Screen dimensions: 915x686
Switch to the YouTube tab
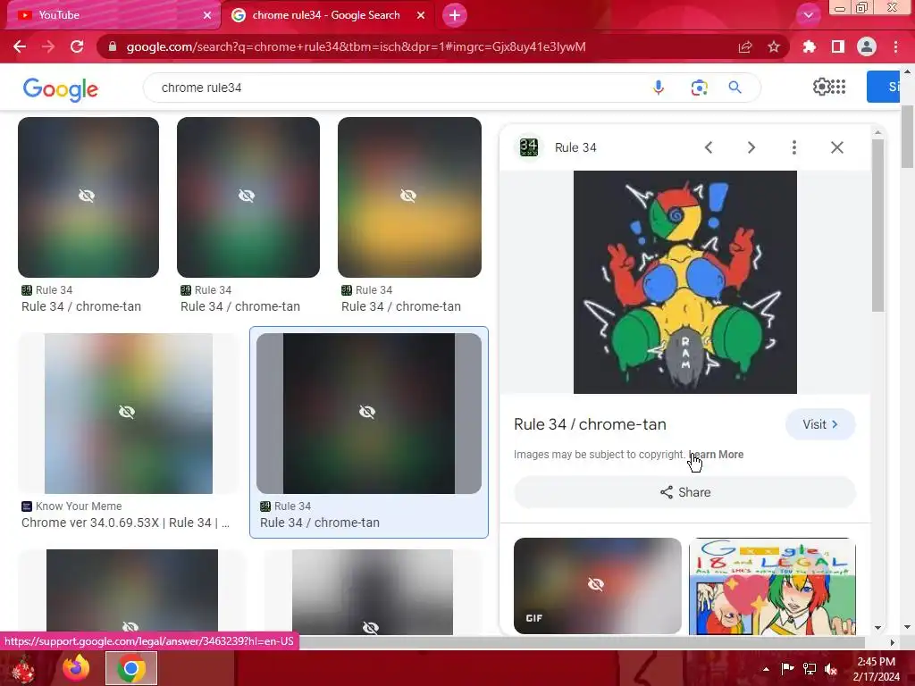coord(111,15)
